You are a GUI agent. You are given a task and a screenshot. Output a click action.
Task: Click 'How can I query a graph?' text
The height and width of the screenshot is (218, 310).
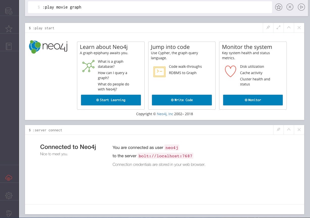(x=113, y=75)
